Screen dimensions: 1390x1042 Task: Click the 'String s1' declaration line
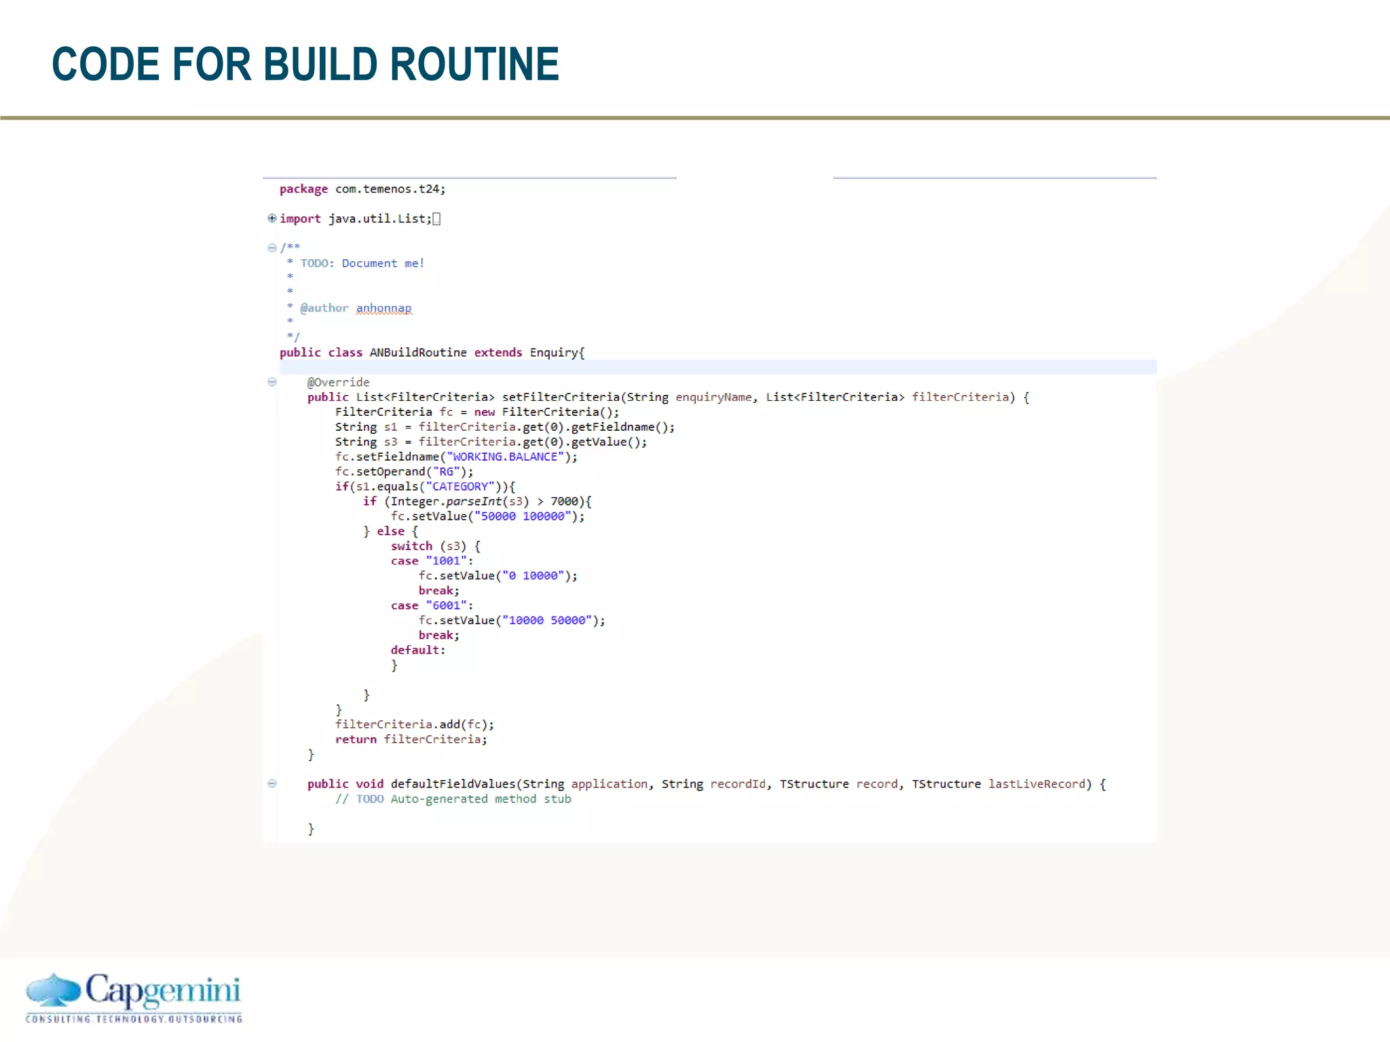[505, 427]
